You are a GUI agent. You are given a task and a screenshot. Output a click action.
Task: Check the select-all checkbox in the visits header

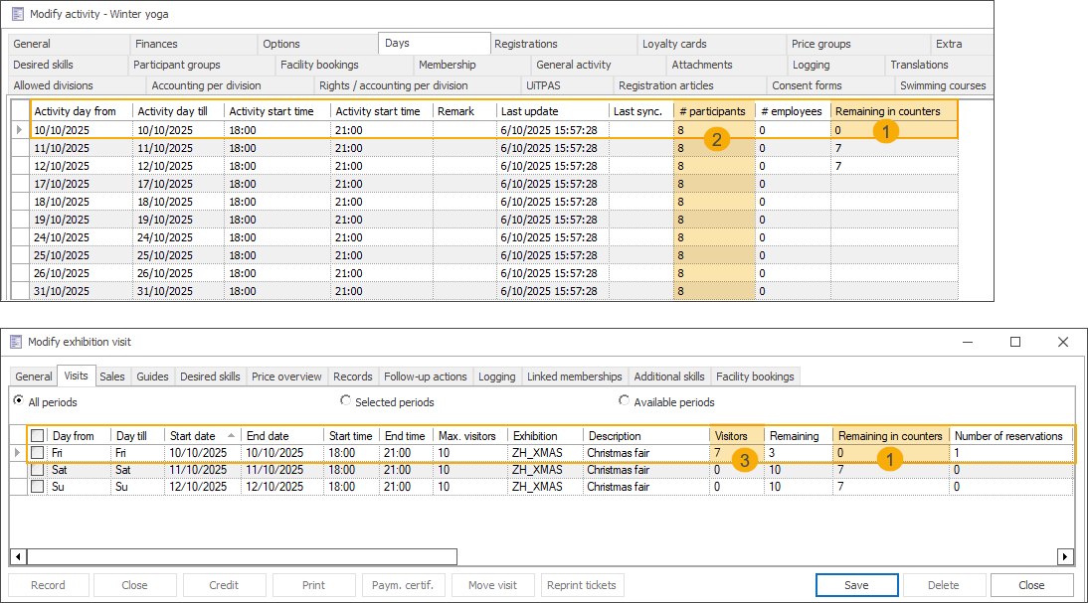point(38,436)
